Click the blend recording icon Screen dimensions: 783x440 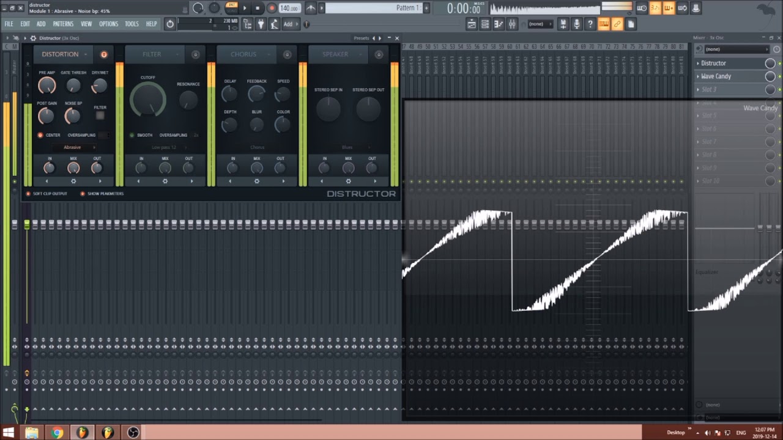pos(668,8)
